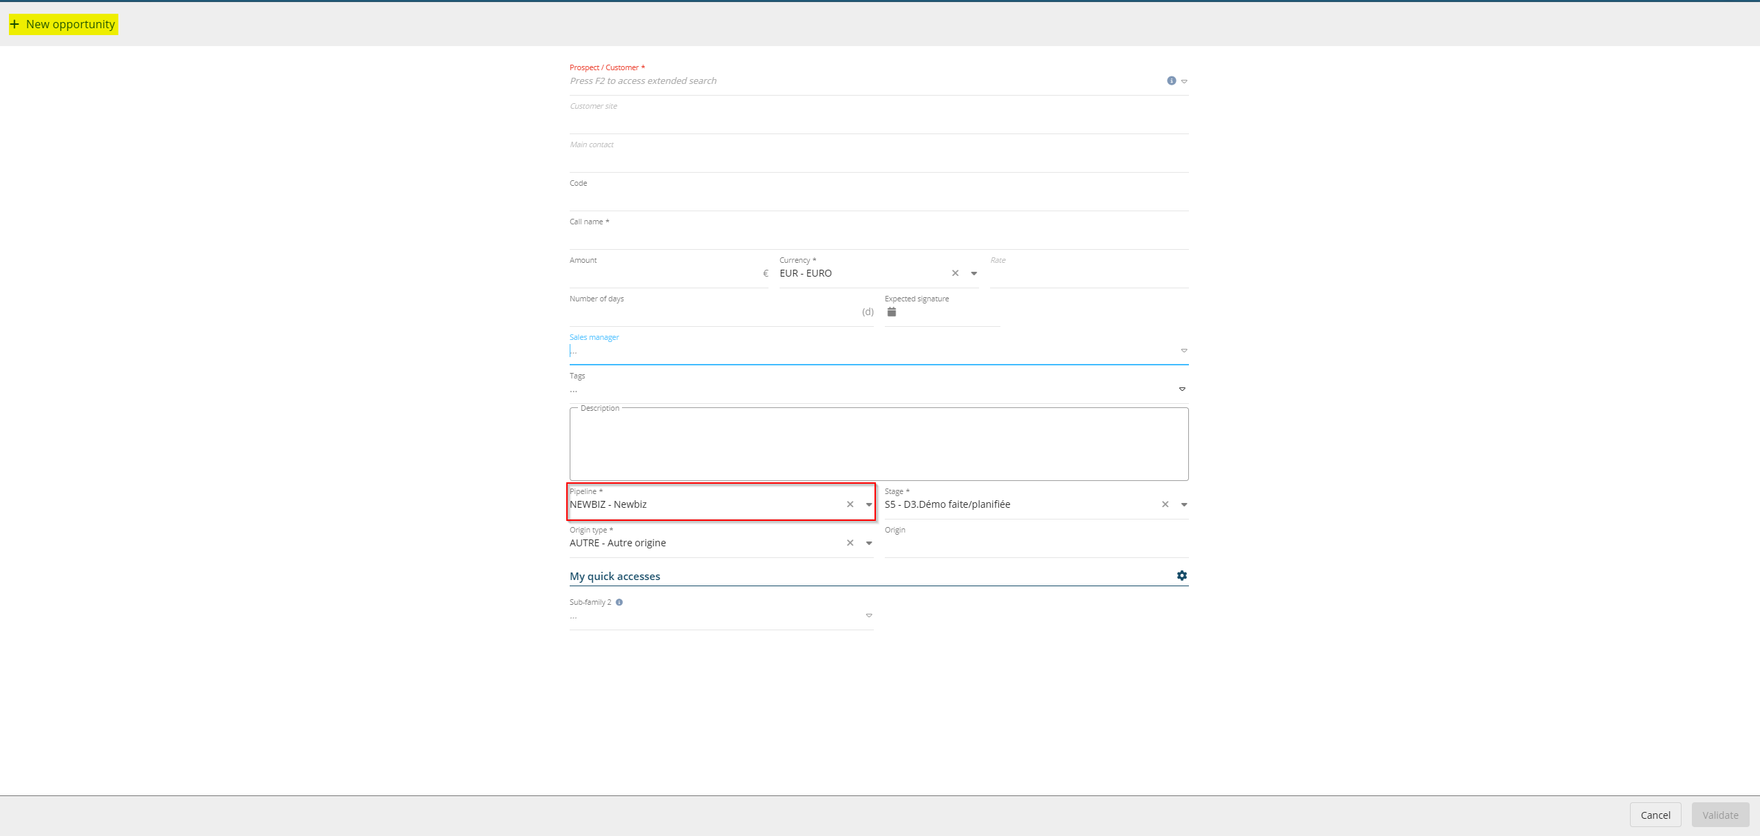Click the Prospect/Customer info icon

1171,81
